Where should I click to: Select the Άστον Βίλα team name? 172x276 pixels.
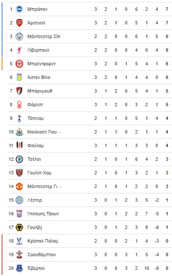point(39,77)
